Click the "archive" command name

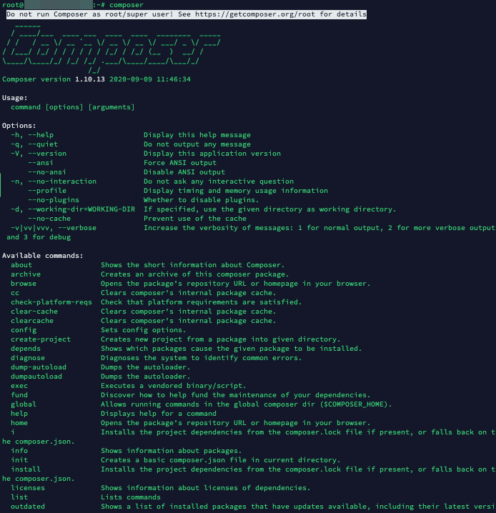[x=26, y=274]
